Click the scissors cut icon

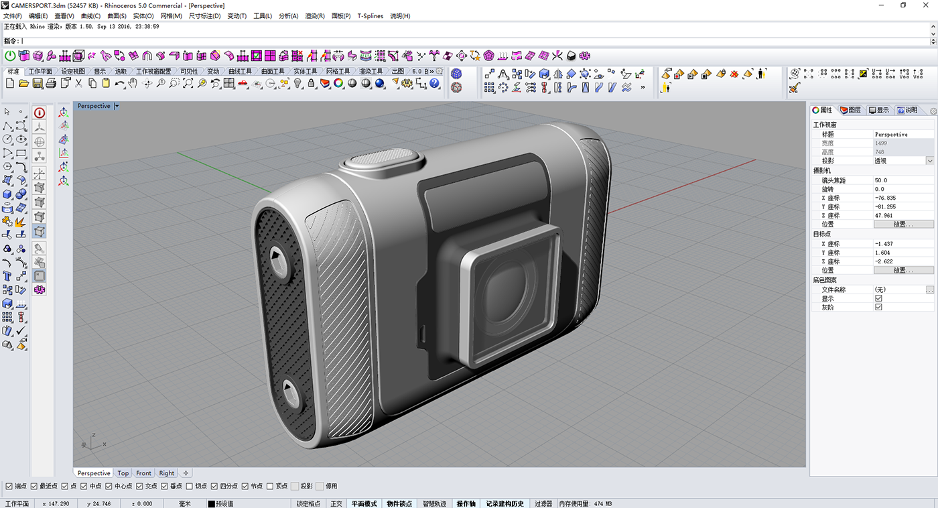79,84
